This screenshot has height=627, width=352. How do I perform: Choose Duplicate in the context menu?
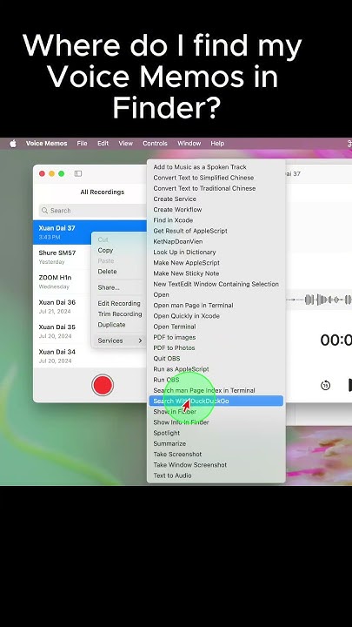pyautogui.click(x=111, y=325)
